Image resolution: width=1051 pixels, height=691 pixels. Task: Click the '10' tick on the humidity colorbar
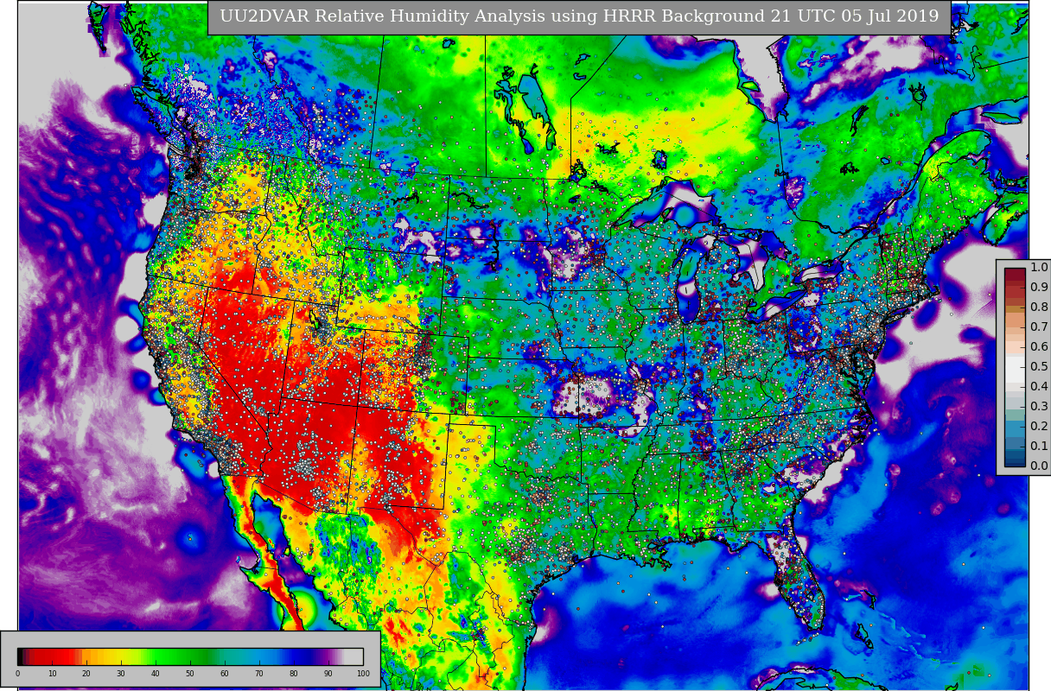pyautogui.click(x=52, y=674)
